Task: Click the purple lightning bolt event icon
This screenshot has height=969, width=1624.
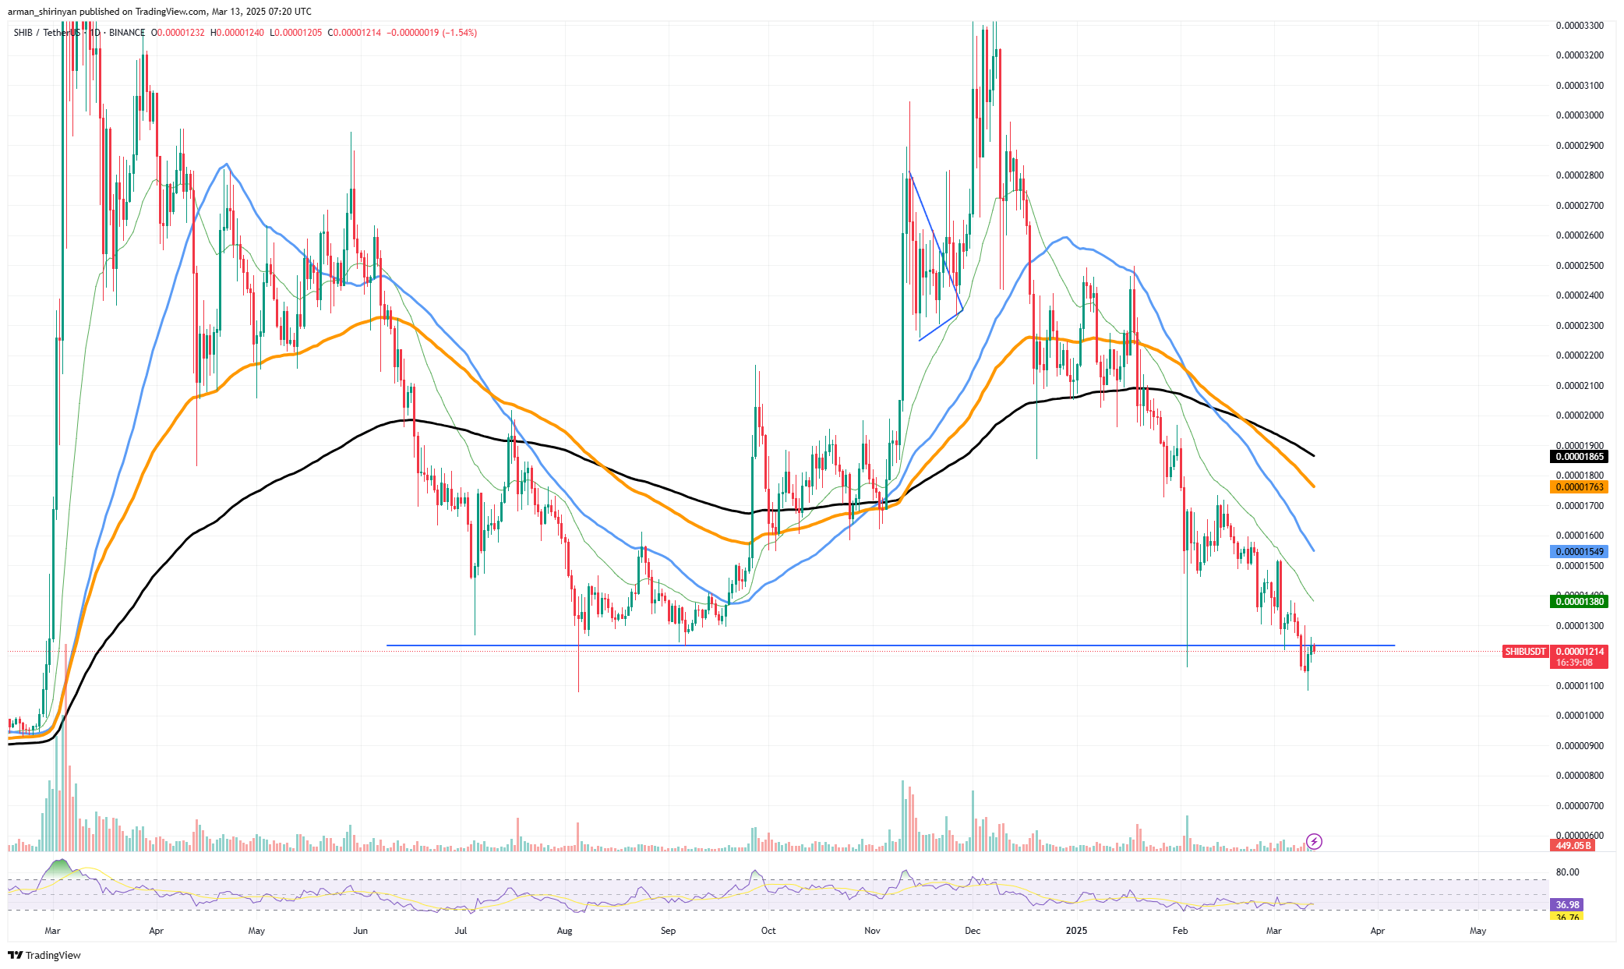Action: [1314, 841]
